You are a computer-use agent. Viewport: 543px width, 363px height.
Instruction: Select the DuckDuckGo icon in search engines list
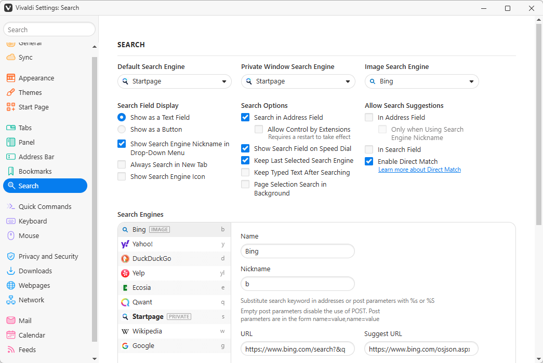125,258
